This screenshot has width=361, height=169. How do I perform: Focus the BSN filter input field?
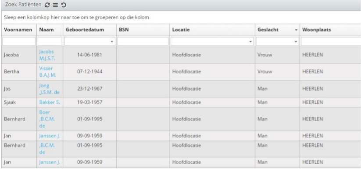(x=143, y=41)
